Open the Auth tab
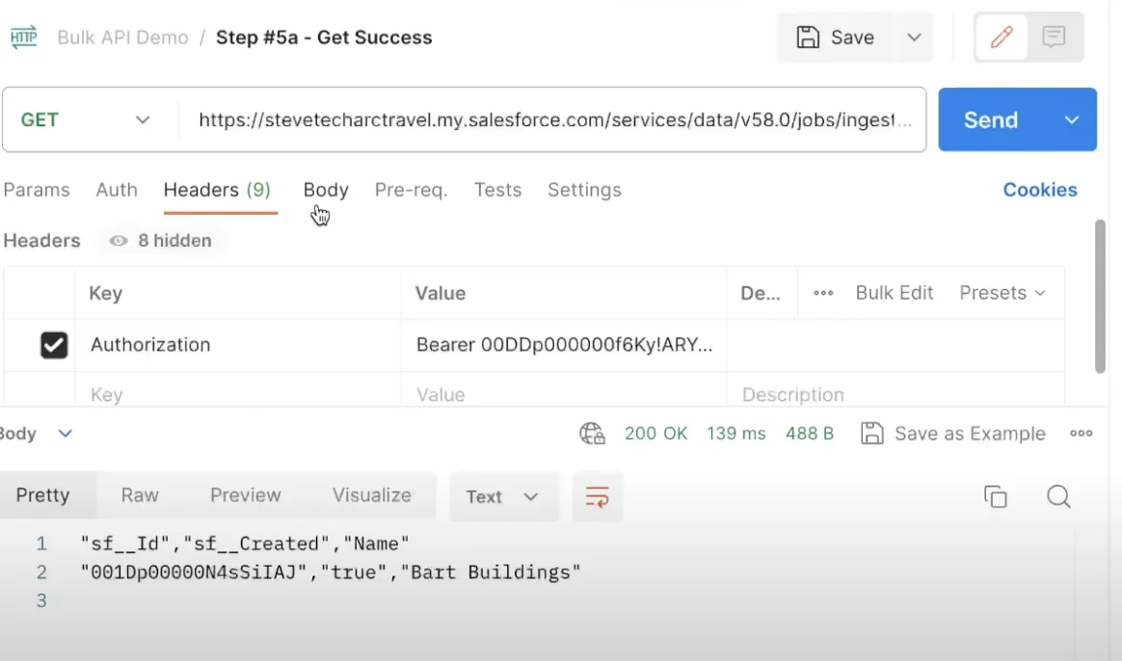Screen dimensions: 1122x661 pyautogui.click(x=117, y=190)
